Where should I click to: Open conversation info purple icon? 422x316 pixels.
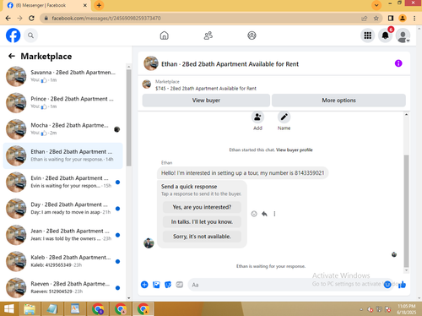pyautogui.click(x=398, y=63)
